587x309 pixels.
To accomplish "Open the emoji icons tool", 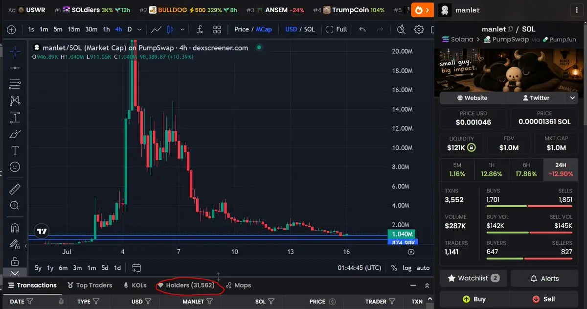I will click(15, 167).
